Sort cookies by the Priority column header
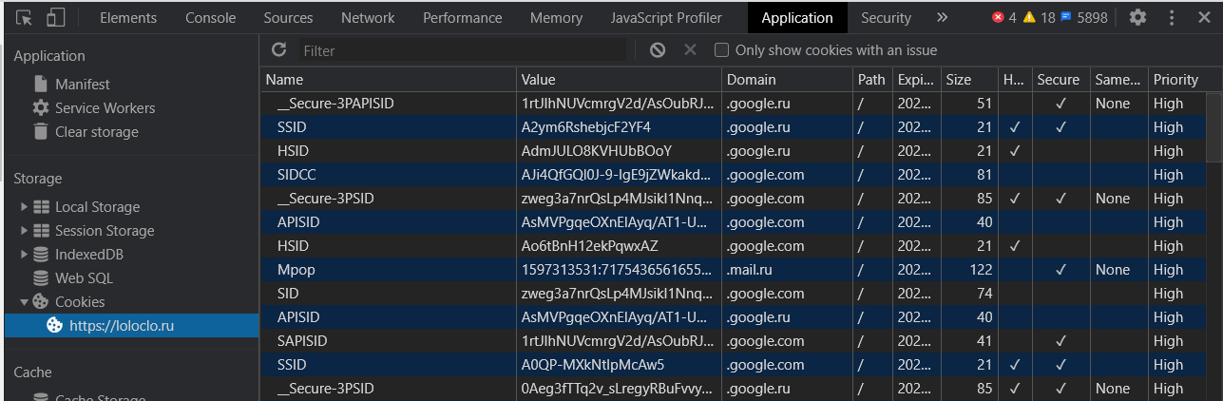The width and height of the screenshot is (1223, 401). pyautogui.click(x=1178, y=80)
